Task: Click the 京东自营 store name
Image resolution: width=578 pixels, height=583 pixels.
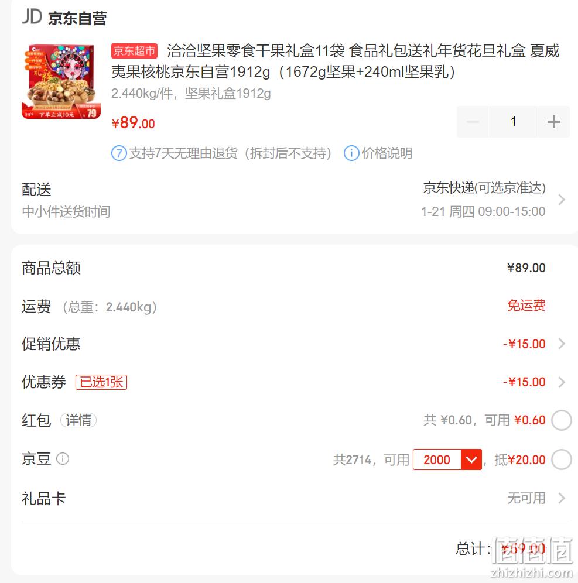Action: (77, 18)
